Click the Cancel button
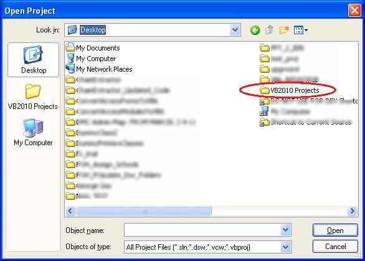365x261 pixels. coord(335,246)
